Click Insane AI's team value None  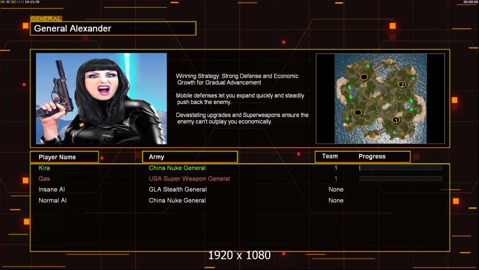click(336, 189)
